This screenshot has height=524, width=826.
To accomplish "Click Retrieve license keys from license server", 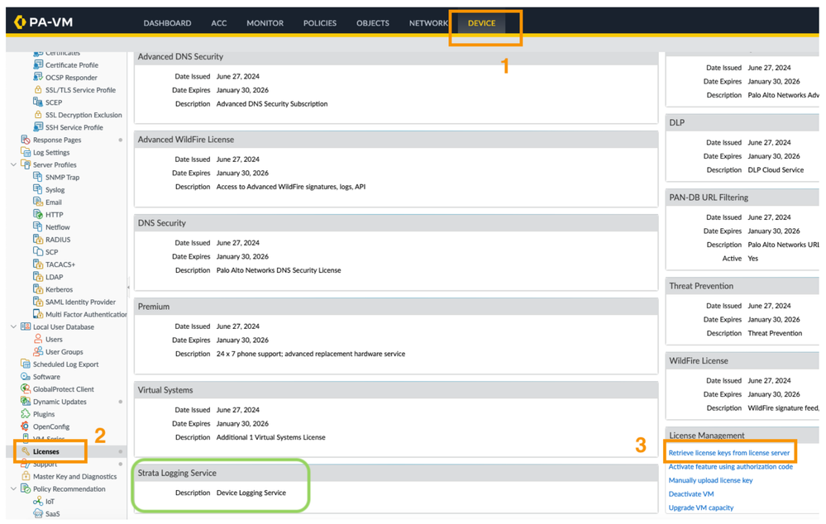I will click(729, 453).
